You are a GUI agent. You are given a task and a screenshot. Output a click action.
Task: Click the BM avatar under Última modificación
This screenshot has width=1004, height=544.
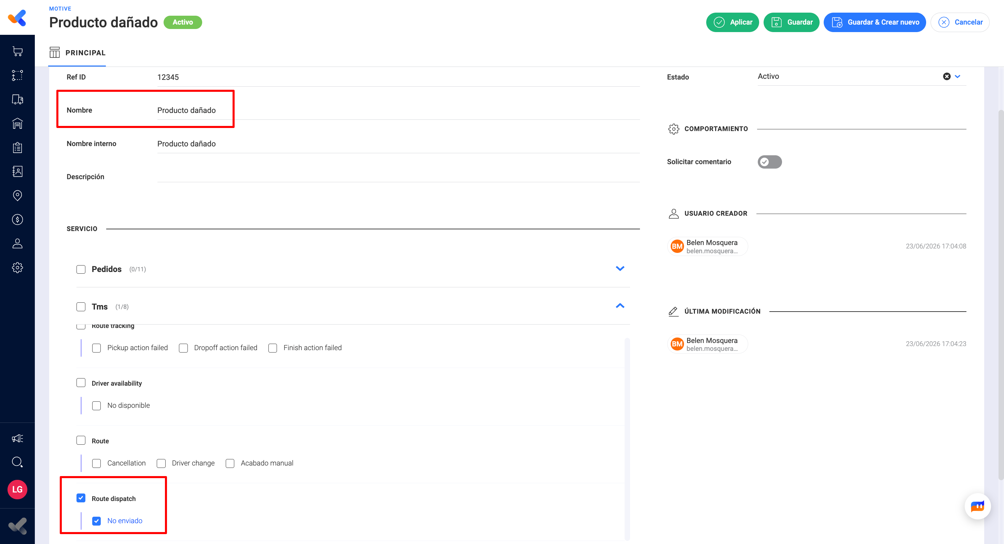[677, 344]
